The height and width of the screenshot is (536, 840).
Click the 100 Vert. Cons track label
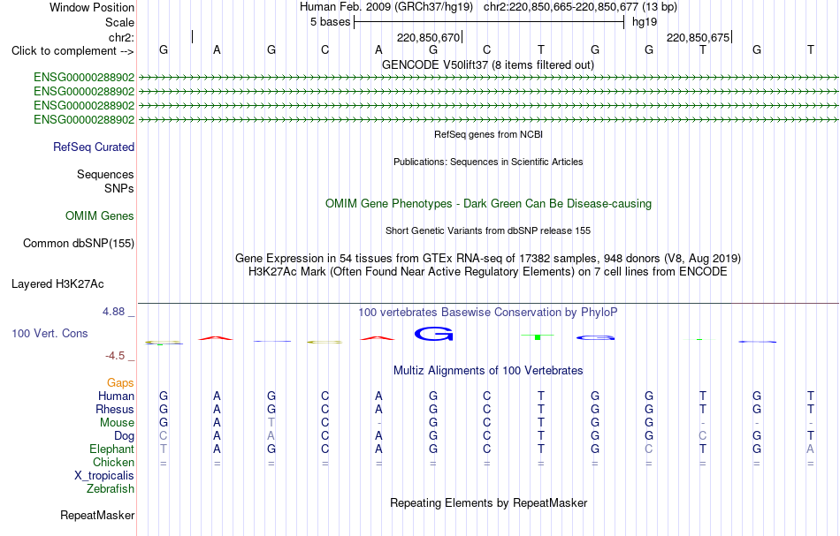pos(50,333)
